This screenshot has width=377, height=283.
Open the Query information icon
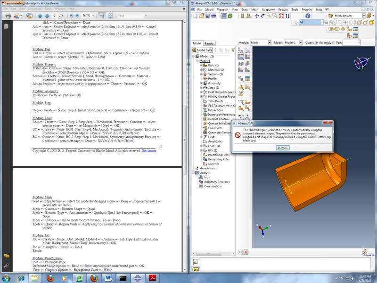pos(308,16)
